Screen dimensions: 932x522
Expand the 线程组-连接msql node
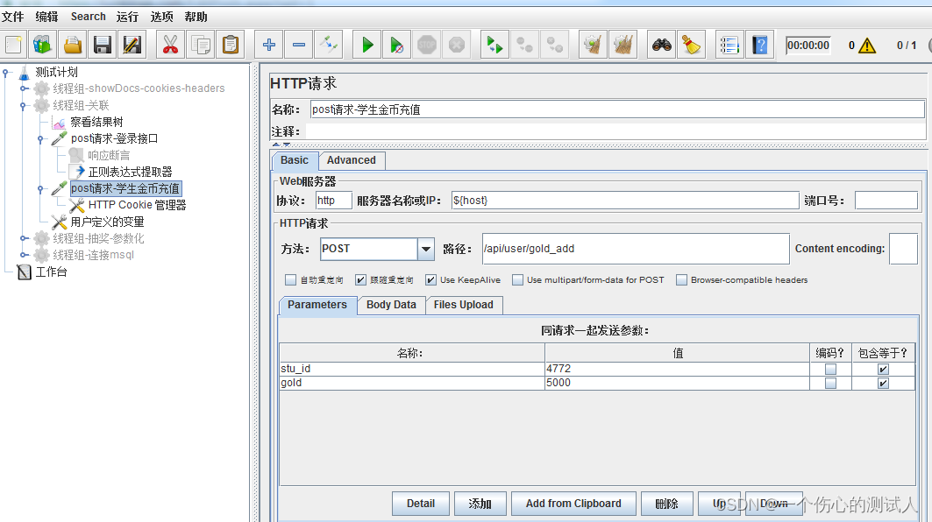click(24, 255)
